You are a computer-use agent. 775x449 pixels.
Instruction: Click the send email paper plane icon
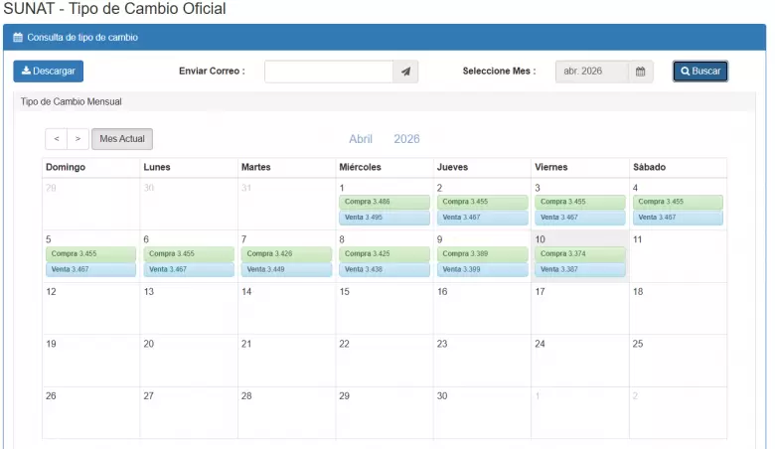click(x=405, y=72)
